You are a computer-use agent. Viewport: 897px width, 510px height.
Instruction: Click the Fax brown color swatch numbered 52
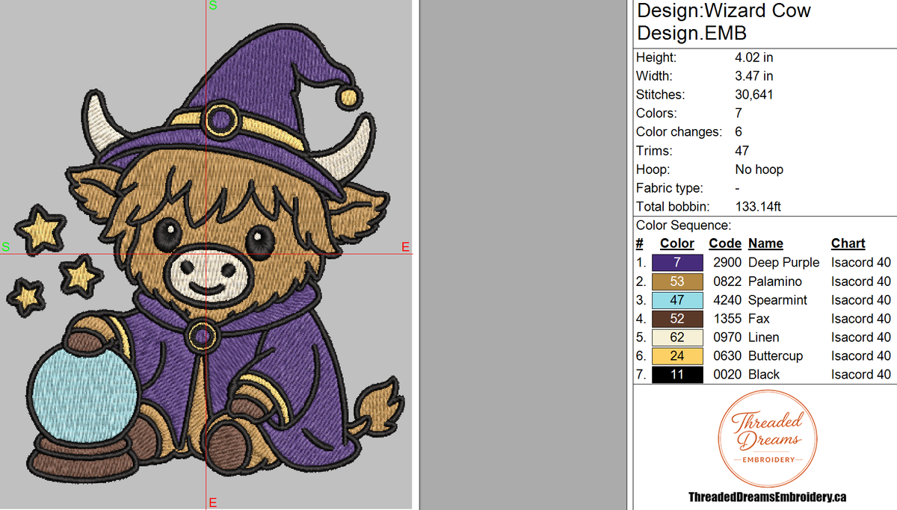tap(677, 319)
